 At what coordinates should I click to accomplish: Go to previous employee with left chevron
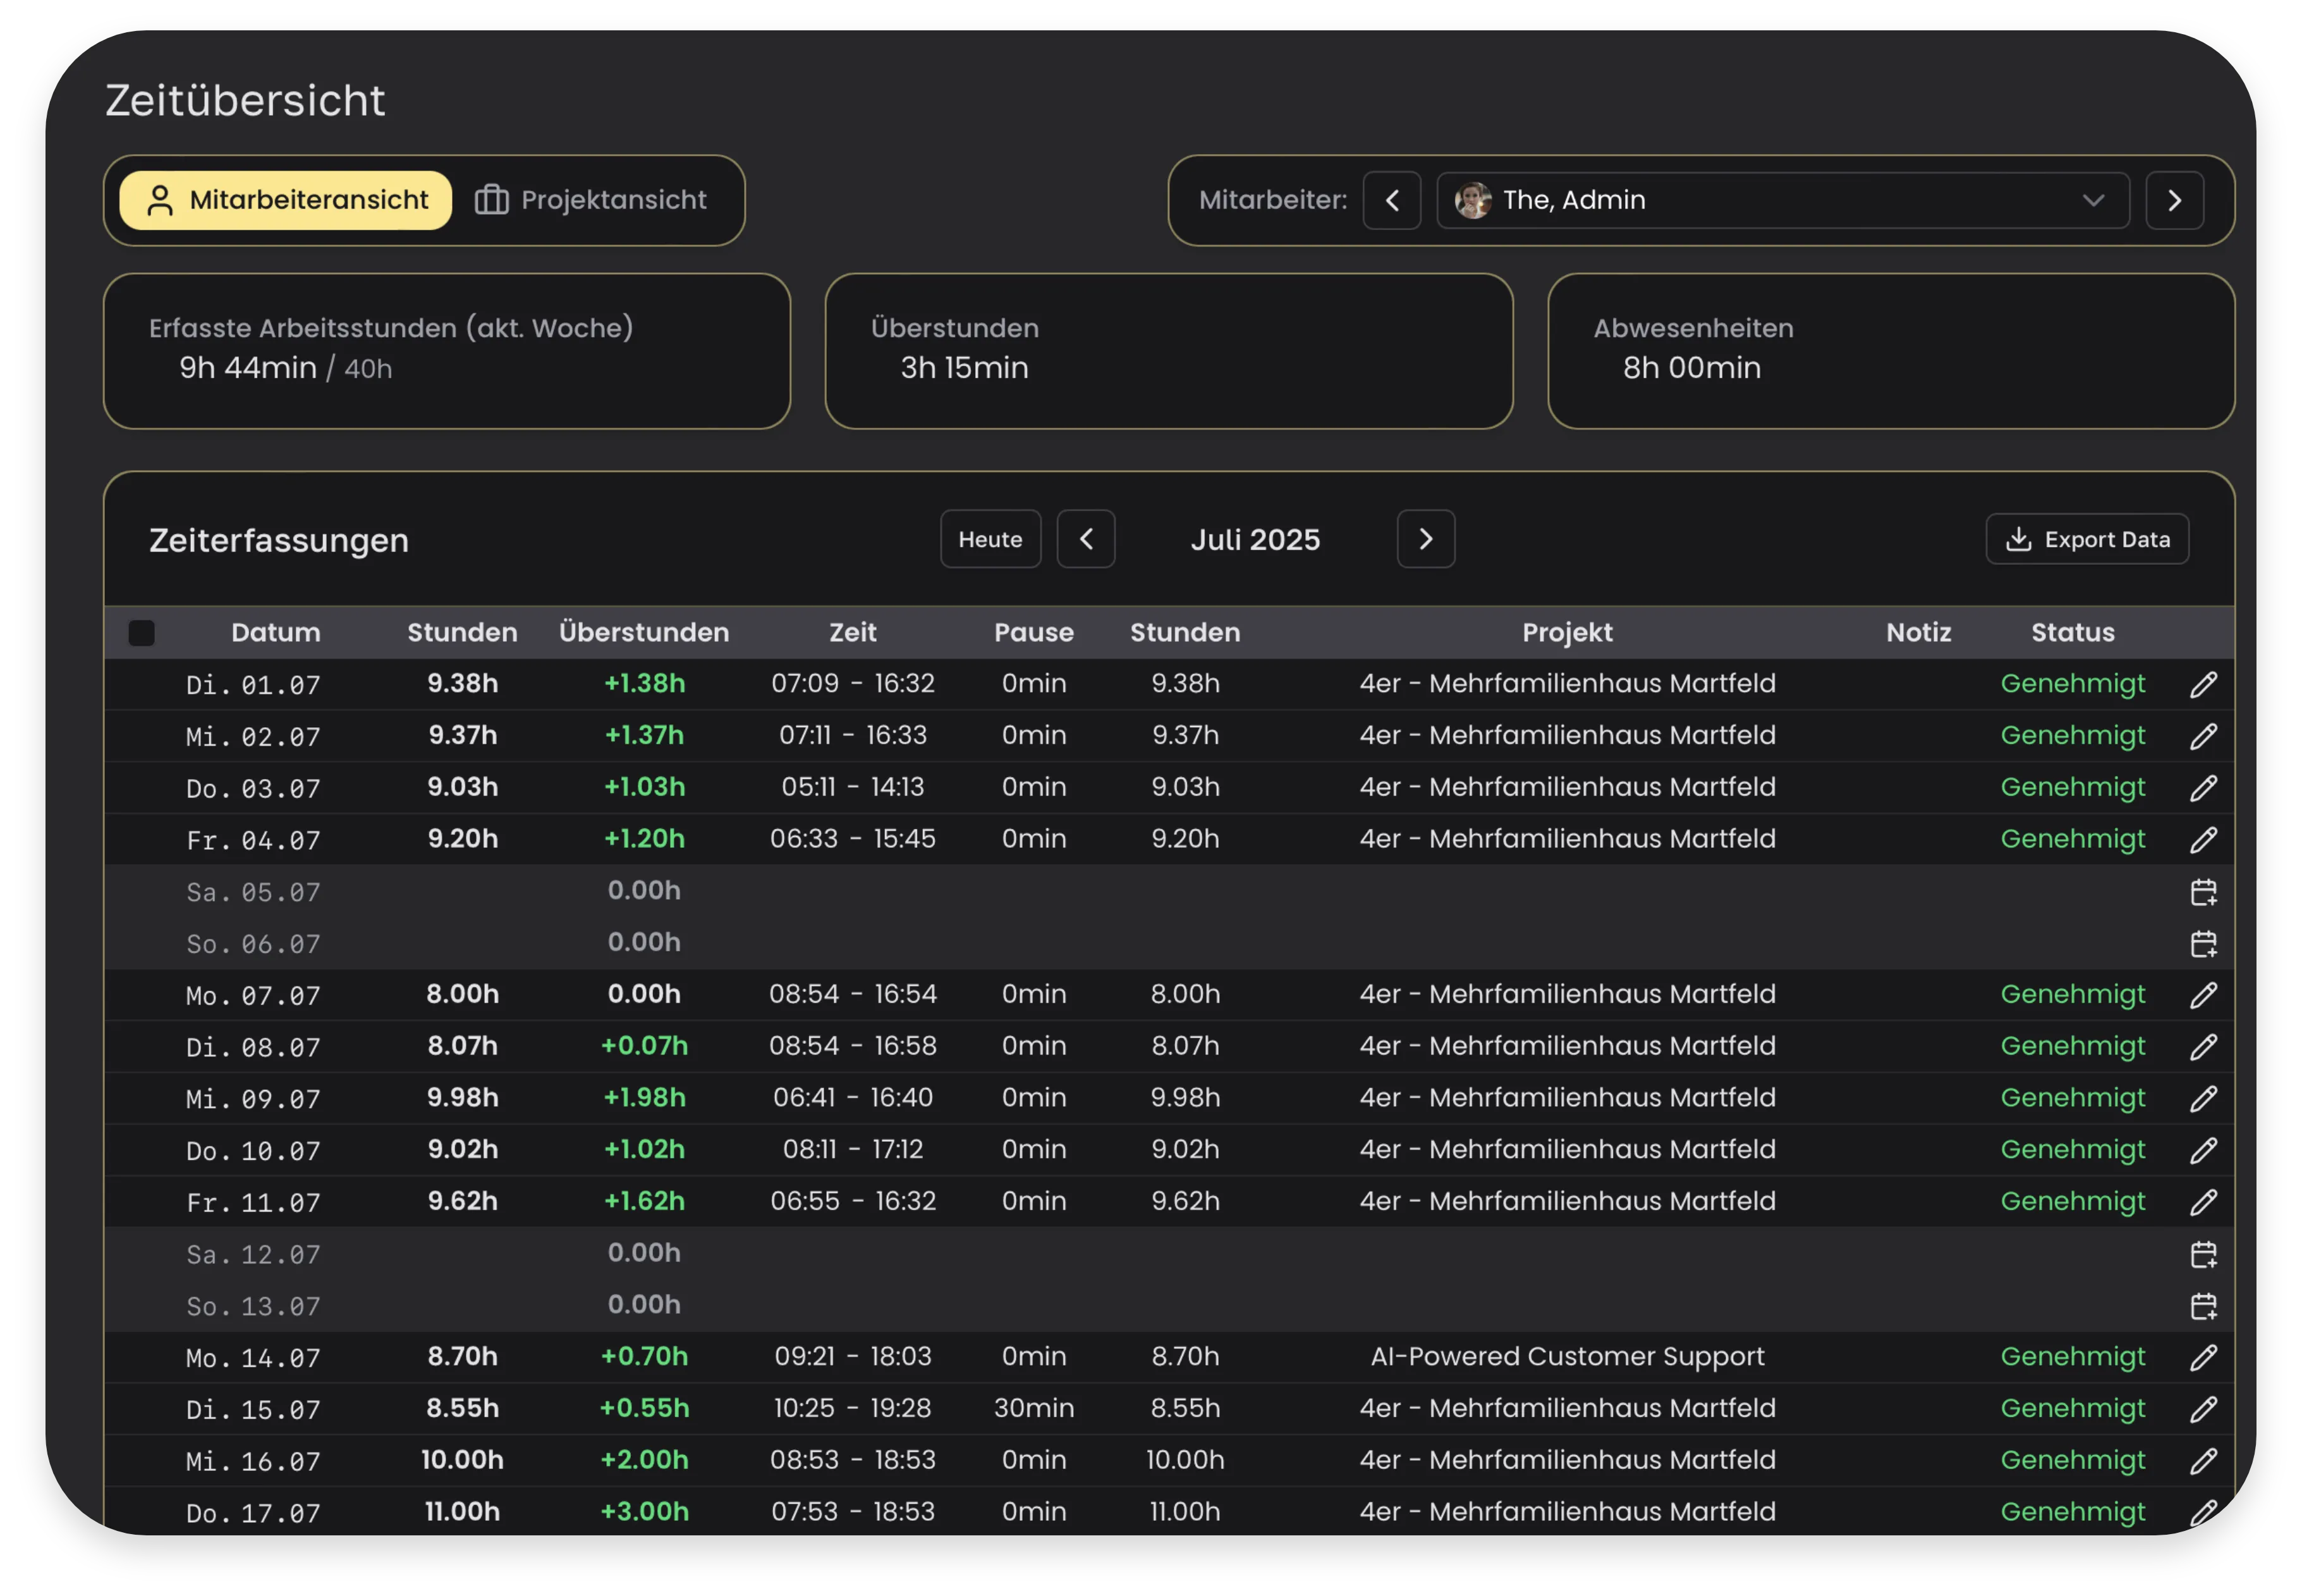coord(1392,200)
